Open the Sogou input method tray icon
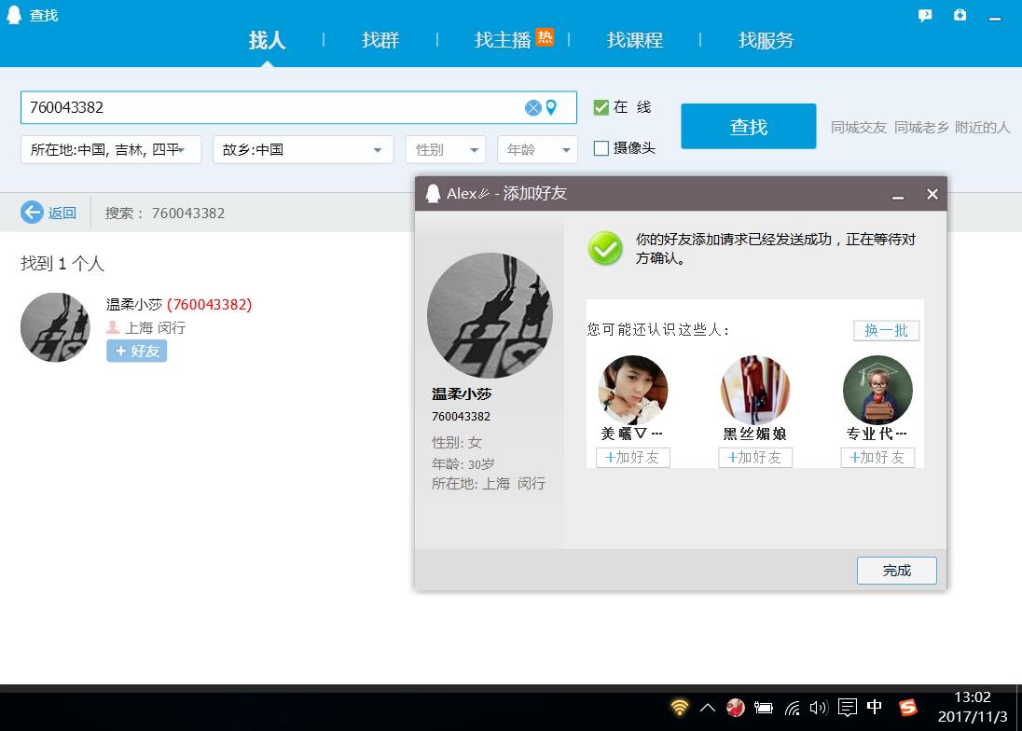Image resolution: width=1022 pixels, height=731 pixels. [x=908, y=707]
